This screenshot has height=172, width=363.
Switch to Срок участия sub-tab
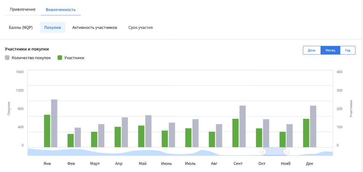pyautogui.click(x=140, y=27)
